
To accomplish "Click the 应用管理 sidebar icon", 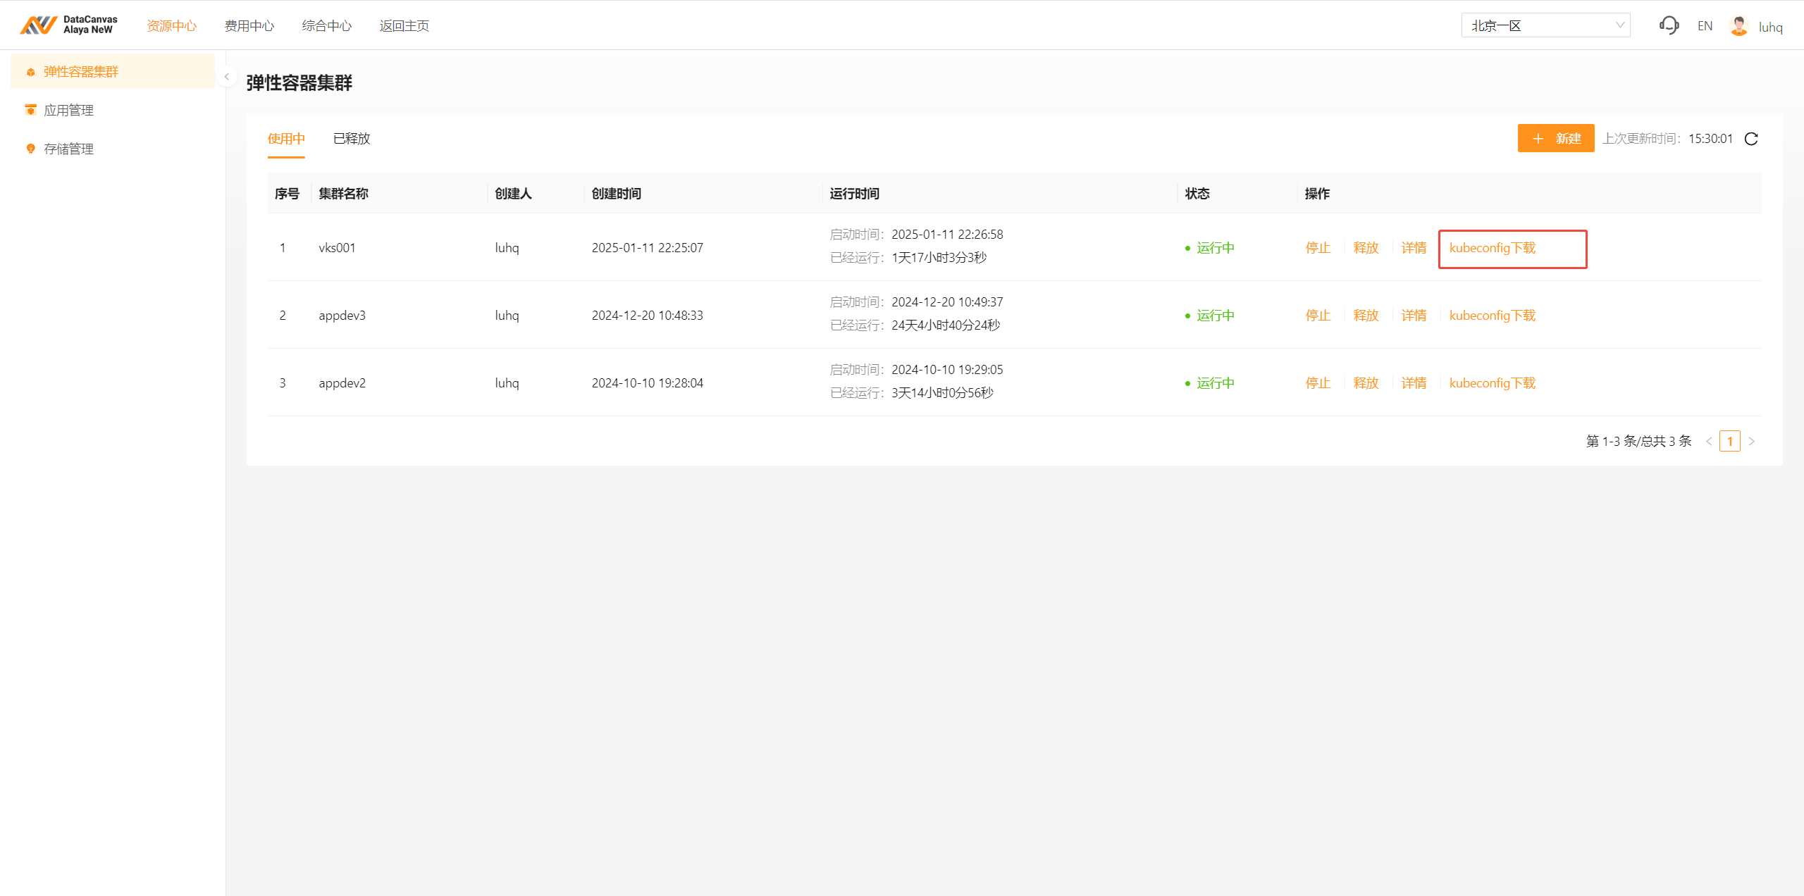I will click(x=30, y=110).
